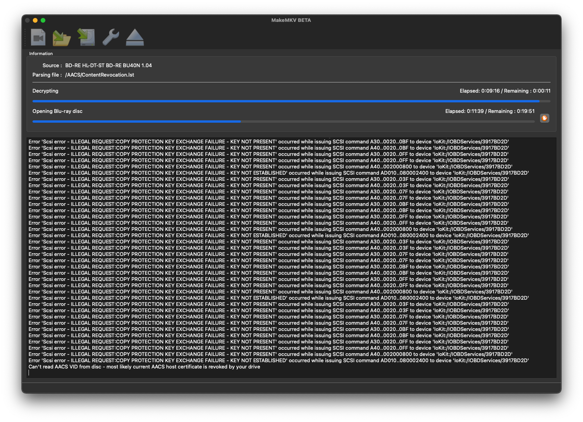Click the Eject disc triangle icon

(135, 38)
